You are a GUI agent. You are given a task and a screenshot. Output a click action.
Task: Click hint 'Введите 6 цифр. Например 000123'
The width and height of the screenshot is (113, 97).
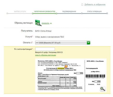coord(49,52)
